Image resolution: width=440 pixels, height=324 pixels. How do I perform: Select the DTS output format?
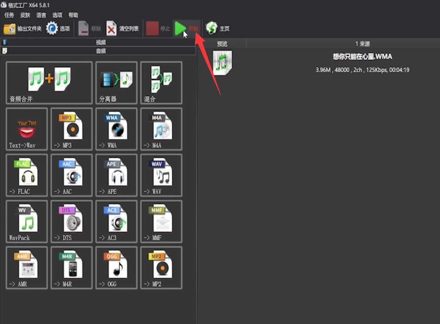(x=71, y=221)
